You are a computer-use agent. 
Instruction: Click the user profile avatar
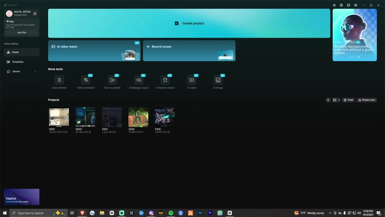[9, 14]
